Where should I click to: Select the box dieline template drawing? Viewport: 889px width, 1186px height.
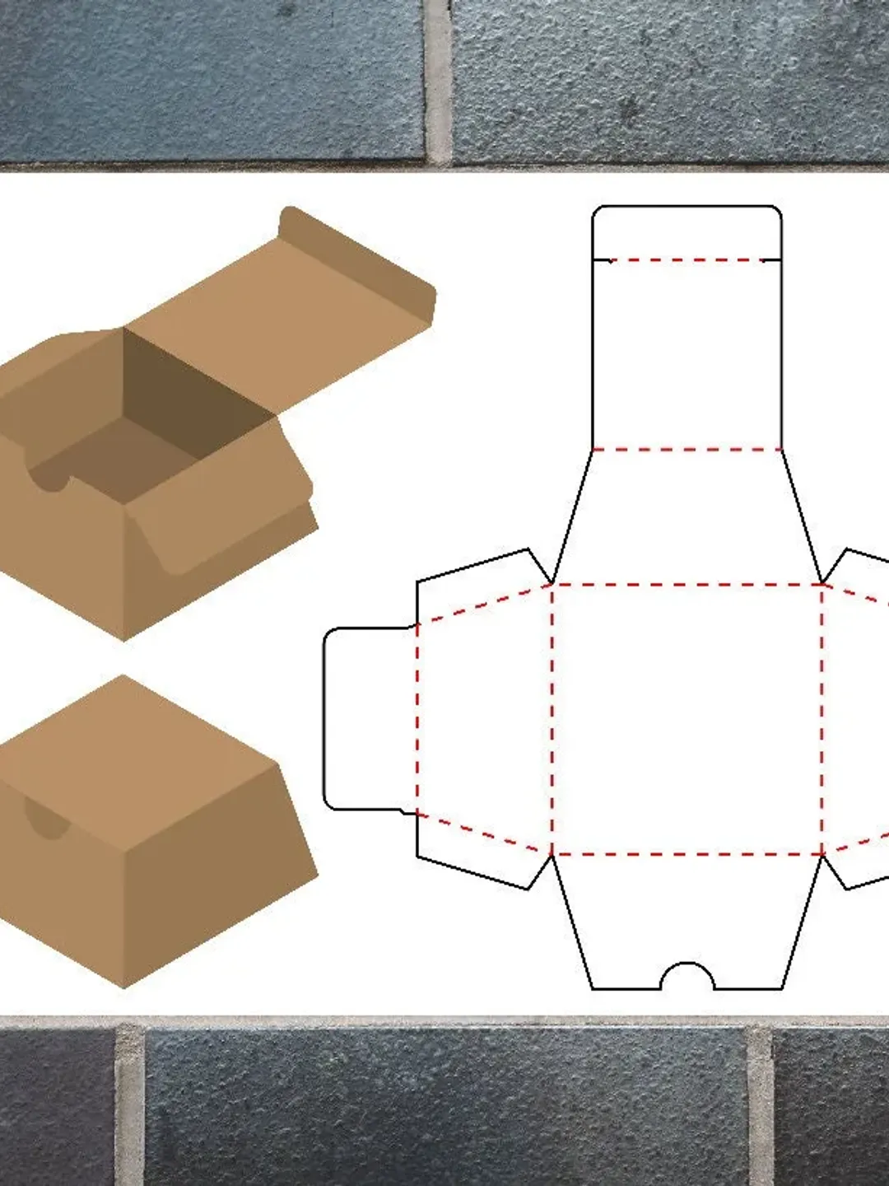pos(607,598)
